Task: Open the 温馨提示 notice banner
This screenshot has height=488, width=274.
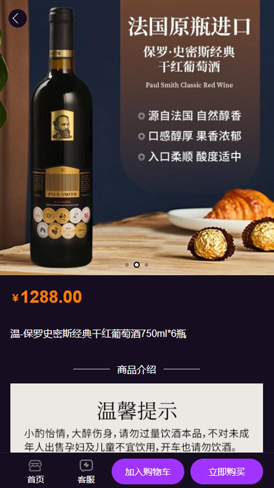Action: click(137, 418)
